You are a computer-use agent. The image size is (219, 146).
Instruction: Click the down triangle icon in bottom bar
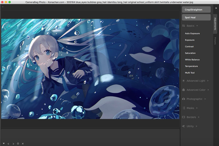coord(3,143)
